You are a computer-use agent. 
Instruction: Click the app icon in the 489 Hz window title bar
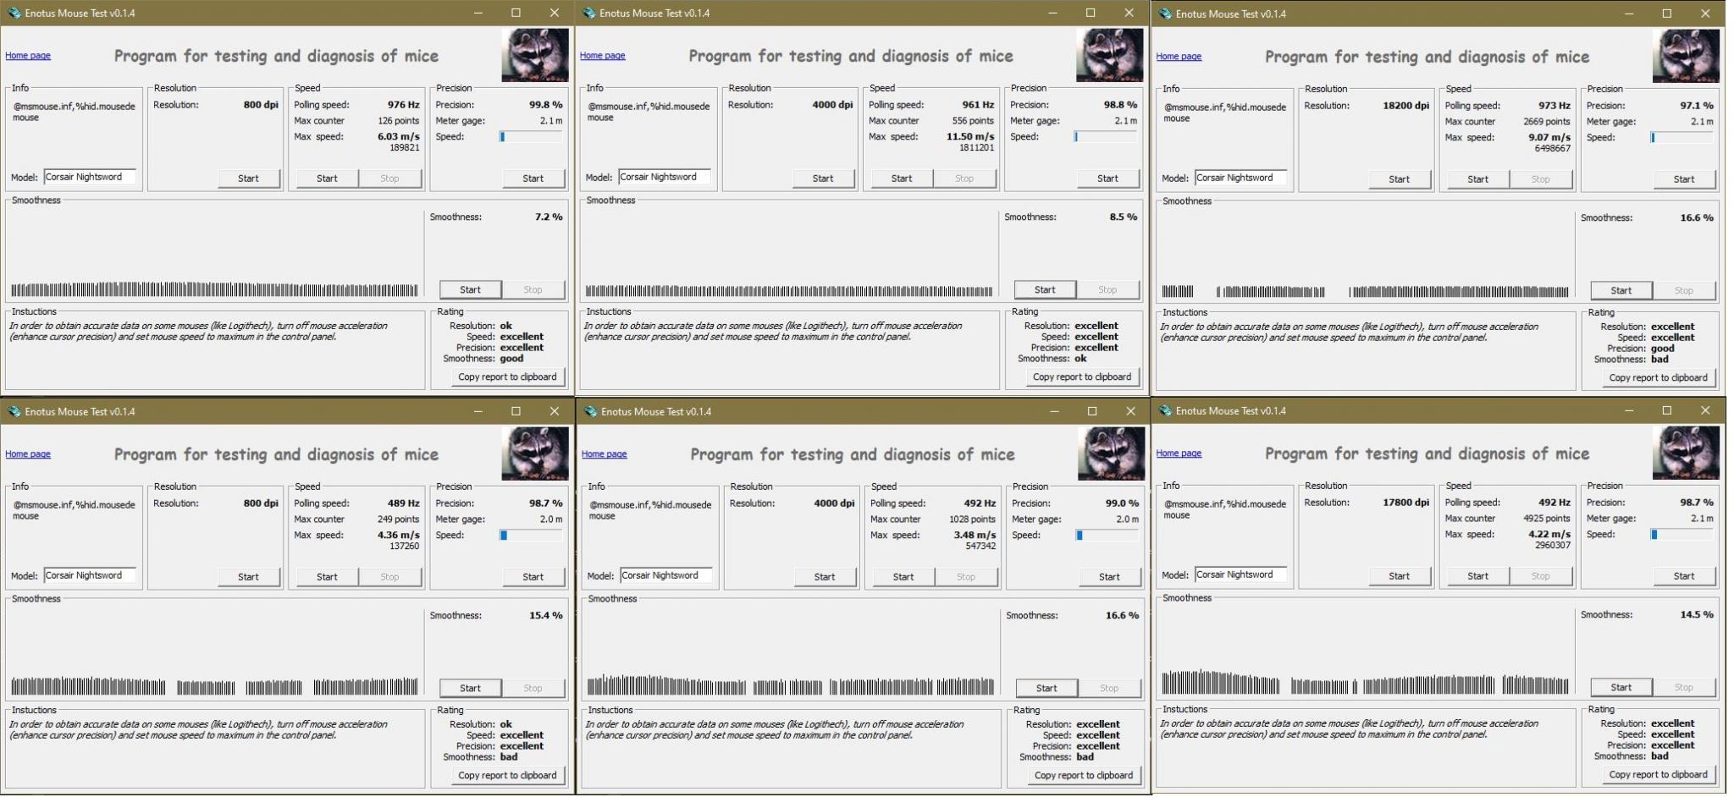(14, 411)
